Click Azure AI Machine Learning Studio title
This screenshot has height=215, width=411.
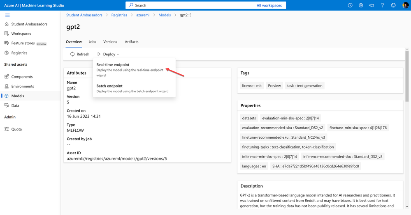point(34,5)
